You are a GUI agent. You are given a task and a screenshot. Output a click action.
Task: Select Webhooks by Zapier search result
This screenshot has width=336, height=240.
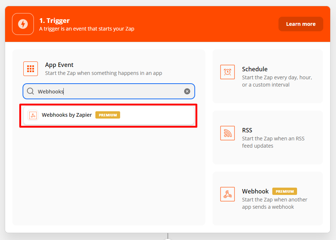pos(109,115)
